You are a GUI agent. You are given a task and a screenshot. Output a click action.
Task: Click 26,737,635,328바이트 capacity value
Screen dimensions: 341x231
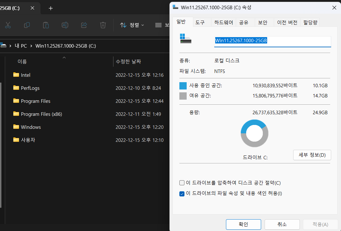[x=275, y=113]
